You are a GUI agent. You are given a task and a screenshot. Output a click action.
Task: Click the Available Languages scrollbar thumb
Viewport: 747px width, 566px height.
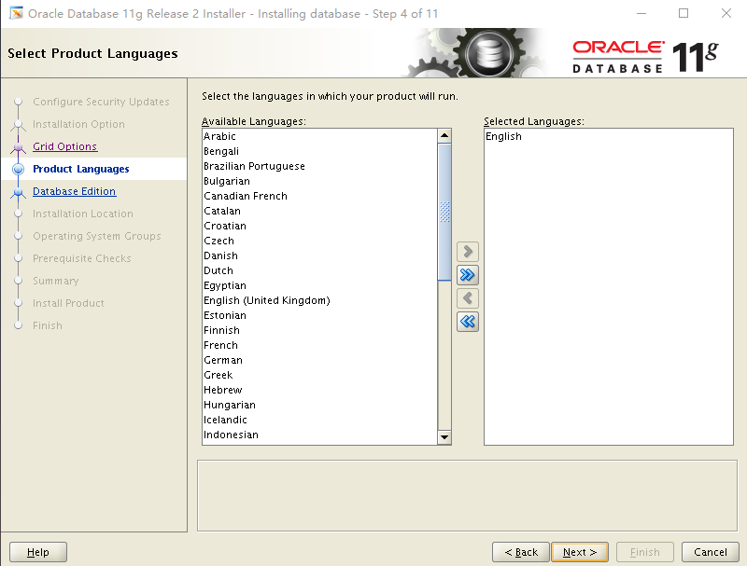444,212
